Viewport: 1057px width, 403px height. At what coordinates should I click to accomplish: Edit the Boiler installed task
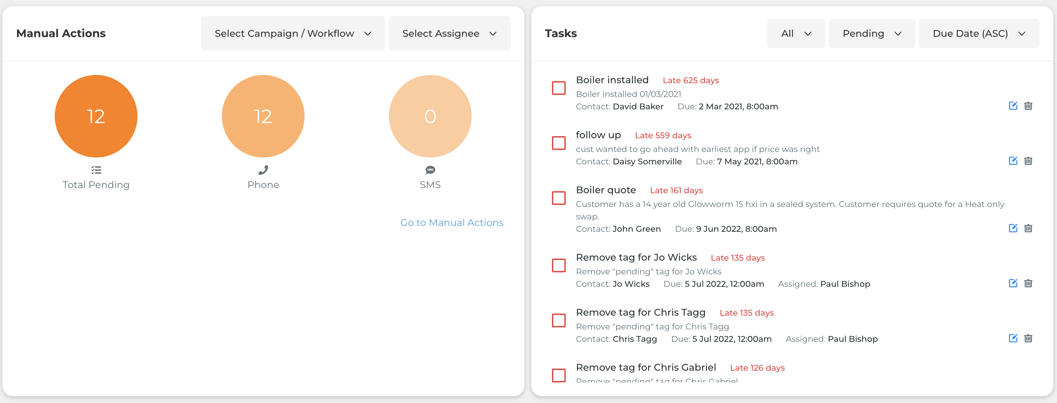(x=1013, y=106)
